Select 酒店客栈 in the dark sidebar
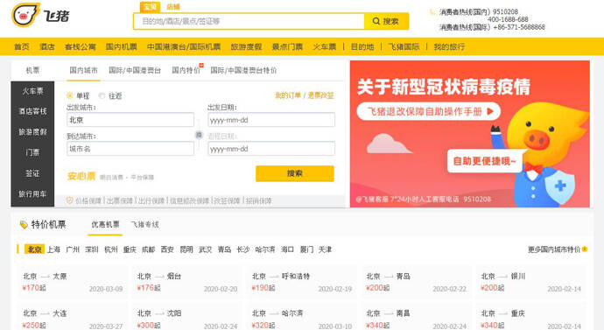 [32, 111]
